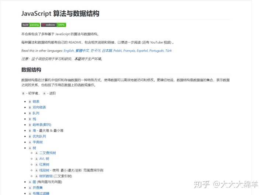Open the Polski language link

coord(117,51)
